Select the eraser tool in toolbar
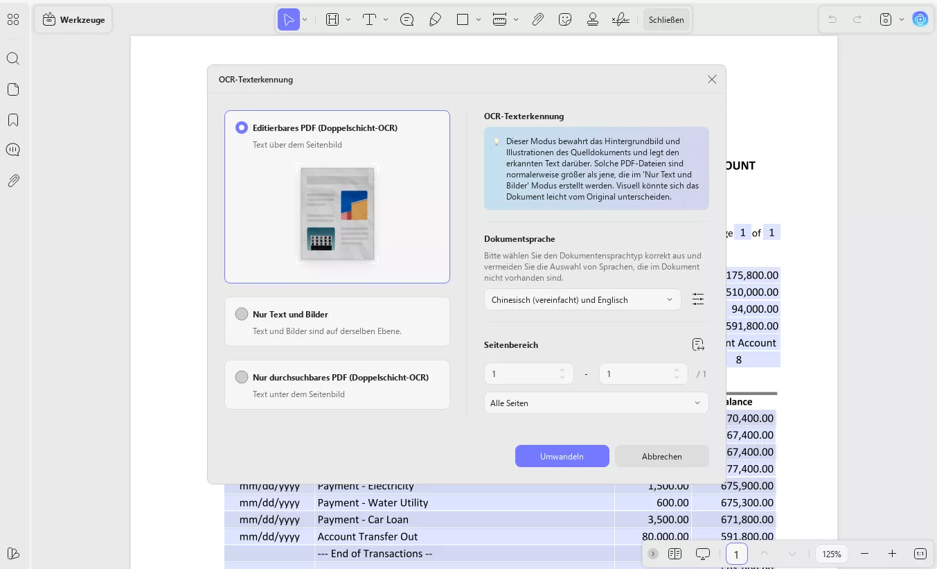937x569 pixels. 435,19
